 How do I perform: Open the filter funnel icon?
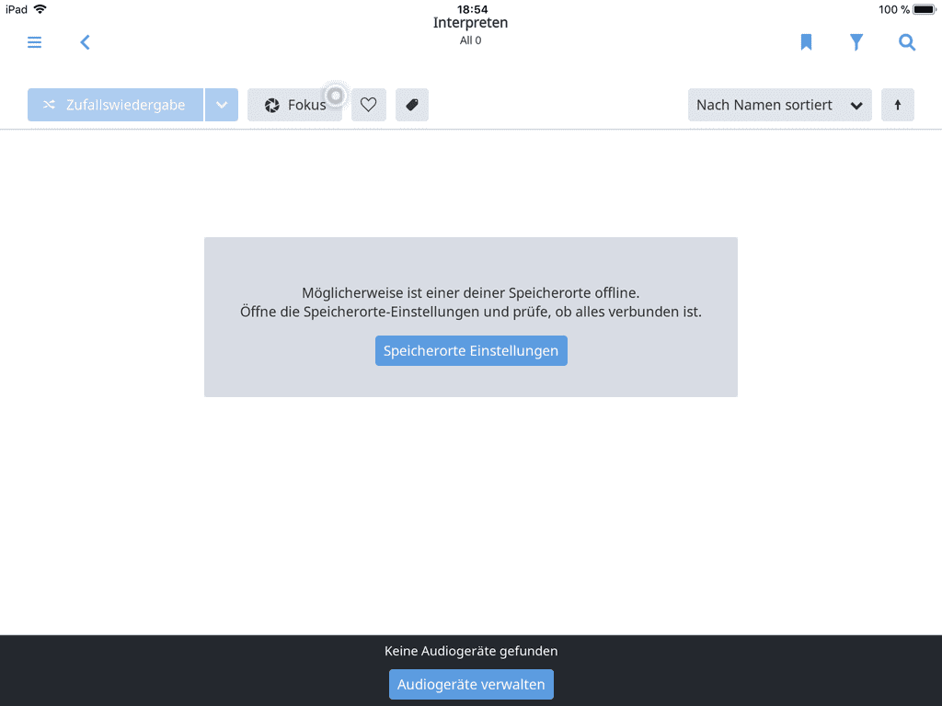(856, 42)
